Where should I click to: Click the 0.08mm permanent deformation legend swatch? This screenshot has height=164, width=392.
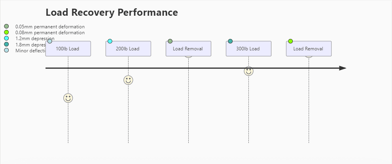(6, 32)
